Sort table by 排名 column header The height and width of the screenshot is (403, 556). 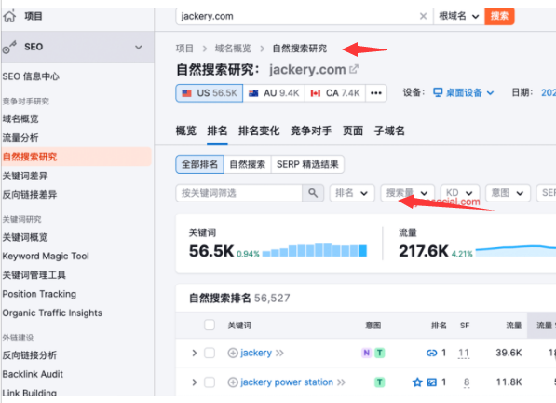point(439,326)
